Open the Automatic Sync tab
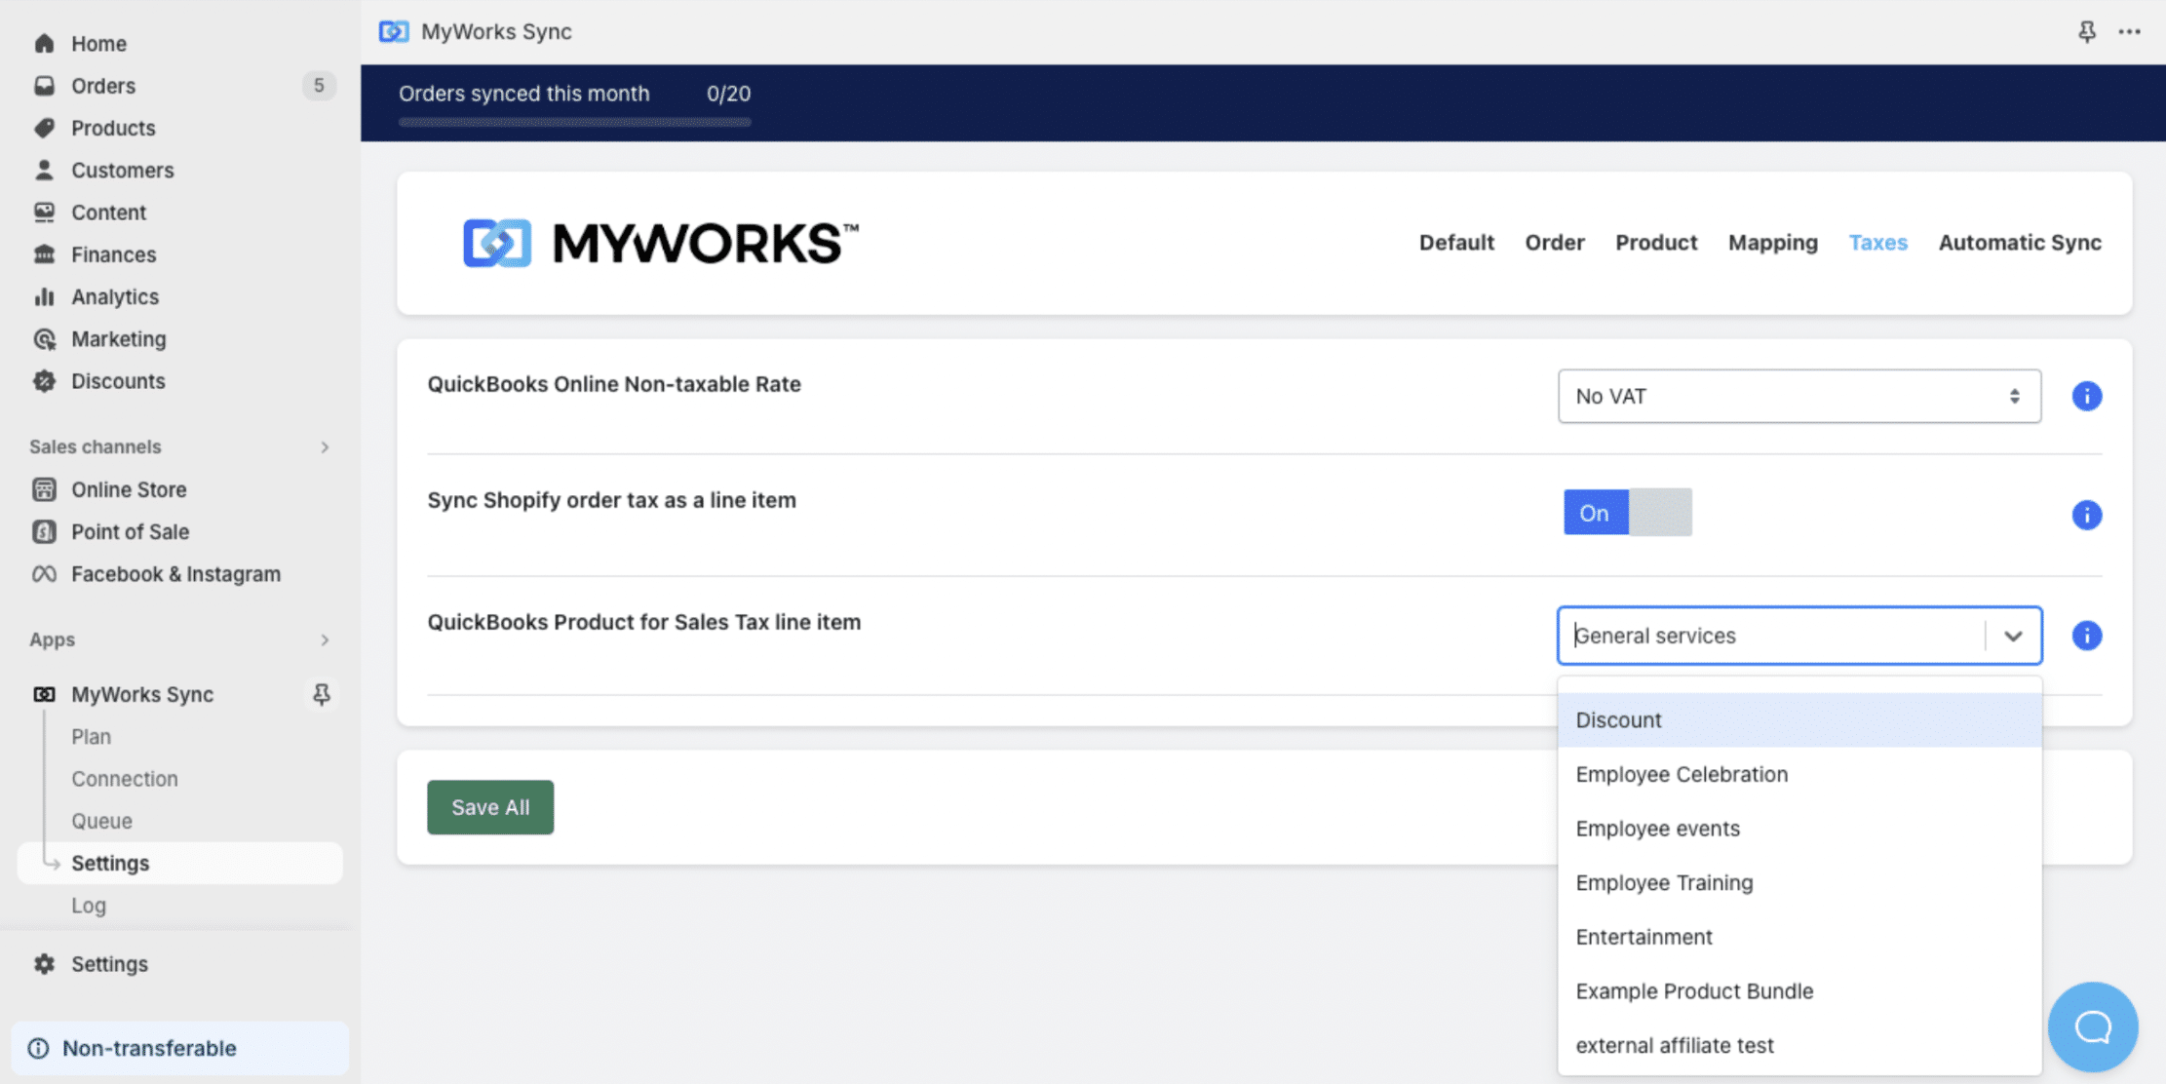The width and height of the screenshot is (2166, 1084). [2019, 243]
